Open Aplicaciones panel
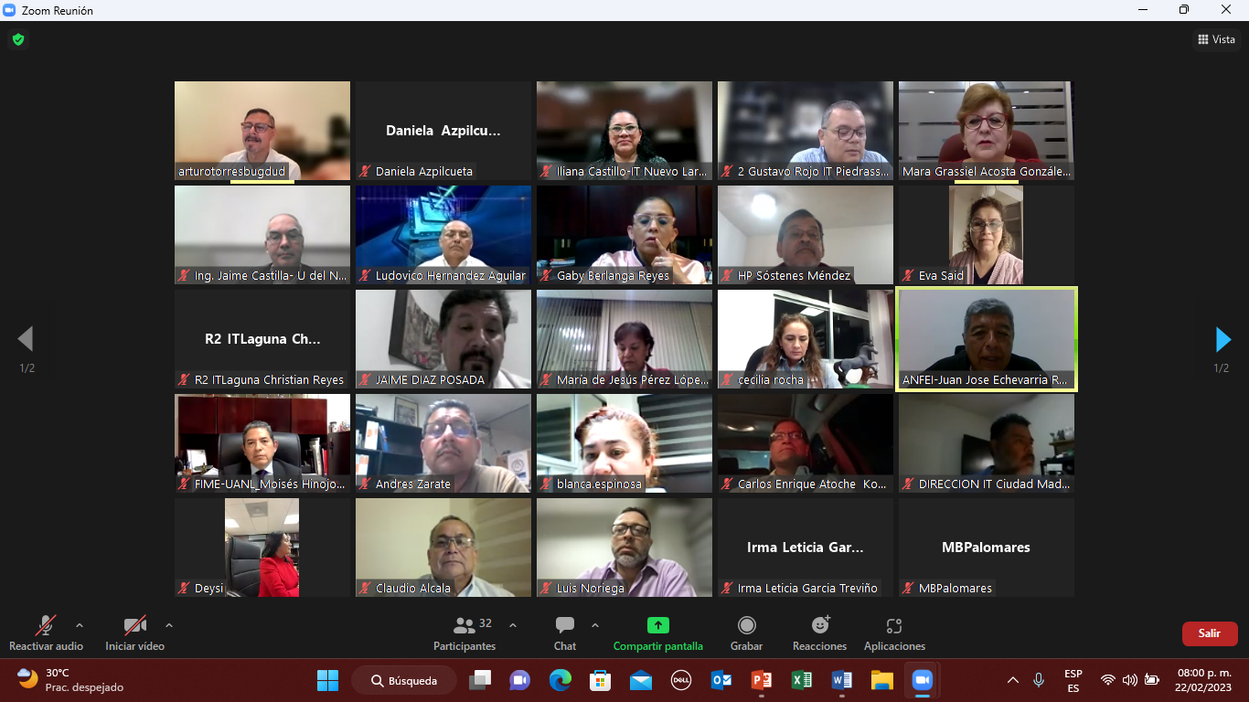1249x702 pixels. (x=894, y=633)
